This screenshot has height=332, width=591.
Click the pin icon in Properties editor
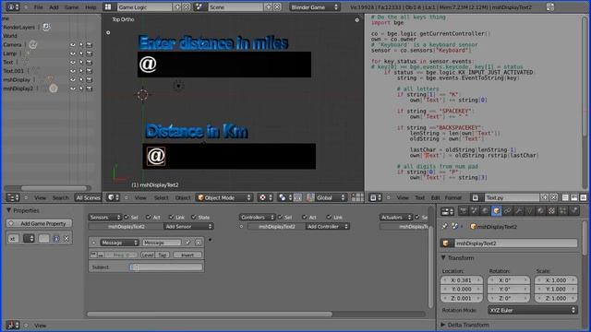445,226
